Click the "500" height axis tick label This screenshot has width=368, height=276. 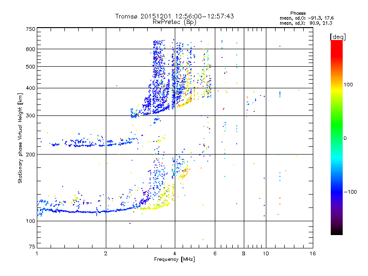pyautogui.click(x=30, y=67)
